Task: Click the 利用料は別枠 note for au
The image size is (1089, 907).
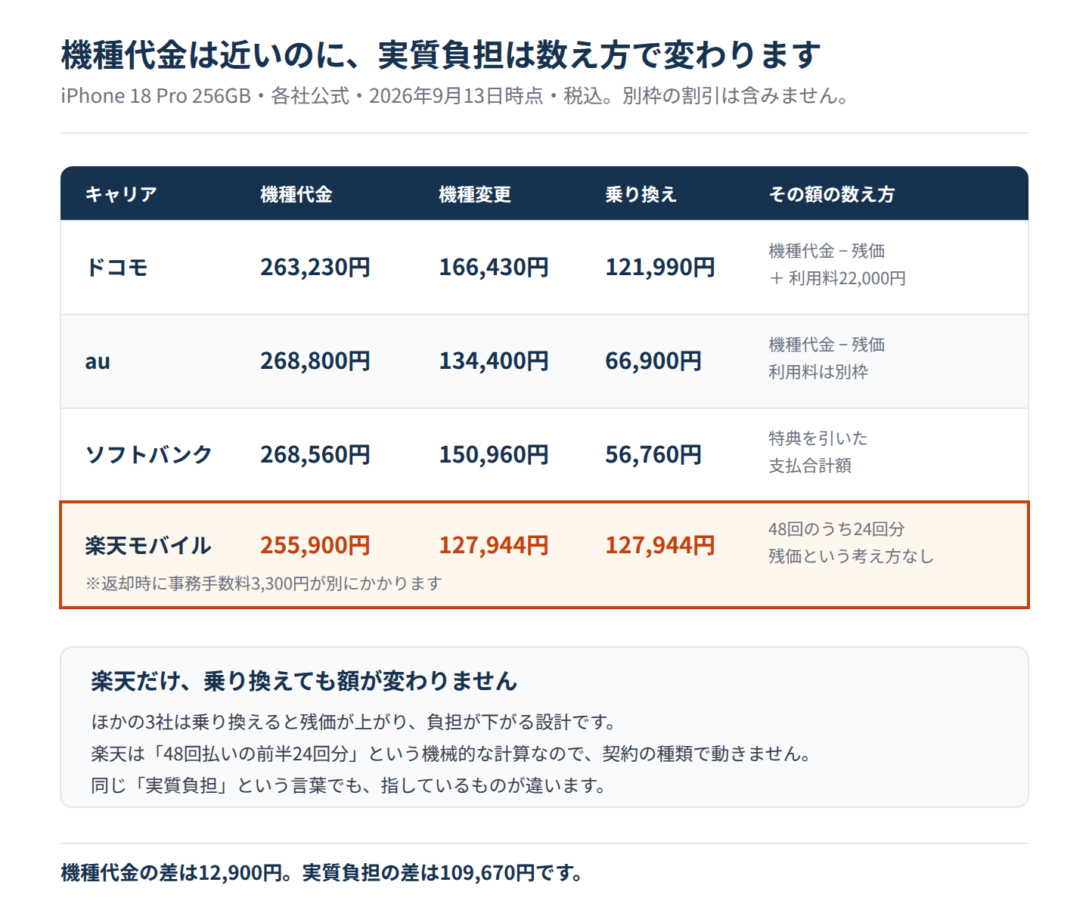Action: (x=818, y=372)
